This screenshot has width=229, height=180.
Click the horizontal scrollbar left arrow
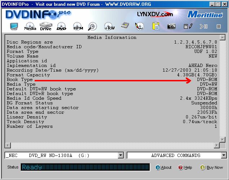(8, 145)
